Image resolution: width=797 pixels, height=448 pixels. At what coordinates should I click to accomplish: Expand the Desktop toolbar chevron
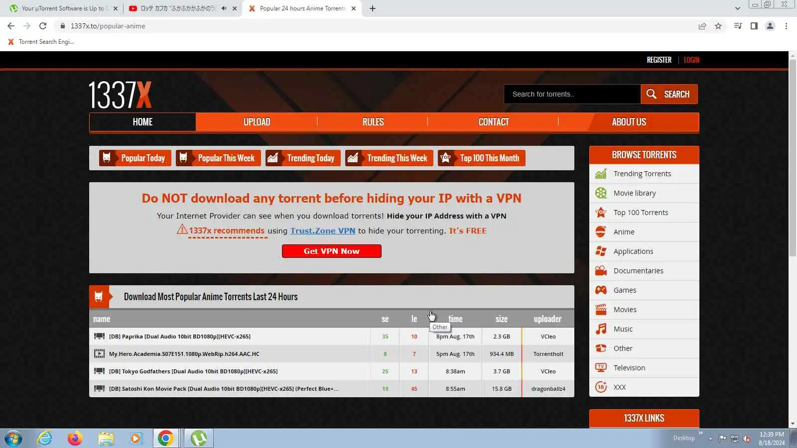click(x=701, y=433)
